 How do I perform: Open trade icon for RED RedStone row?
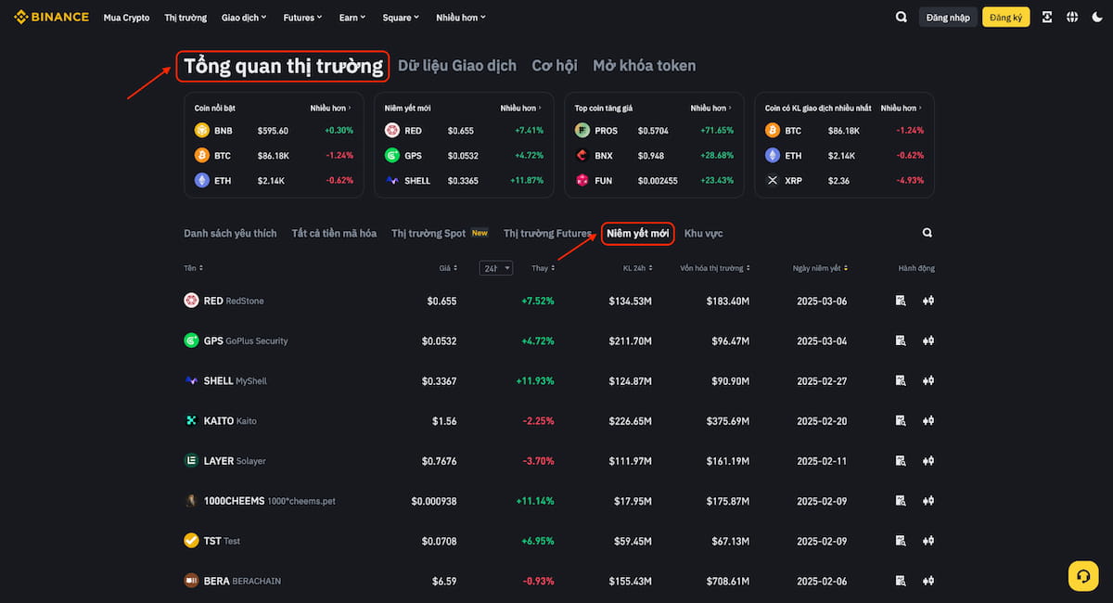tap(927, 301)
